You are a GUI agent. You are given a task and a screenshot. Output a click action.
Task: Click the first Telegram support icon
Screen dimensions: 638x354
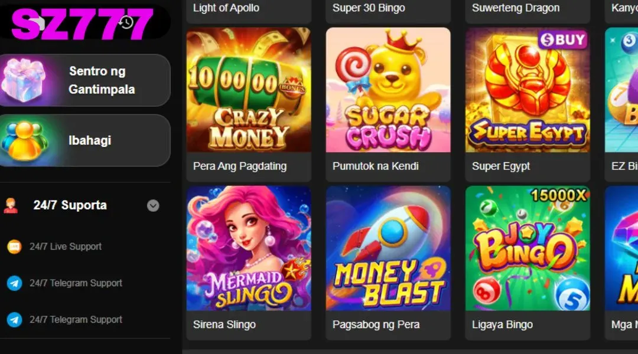click(x=14, y=283)
